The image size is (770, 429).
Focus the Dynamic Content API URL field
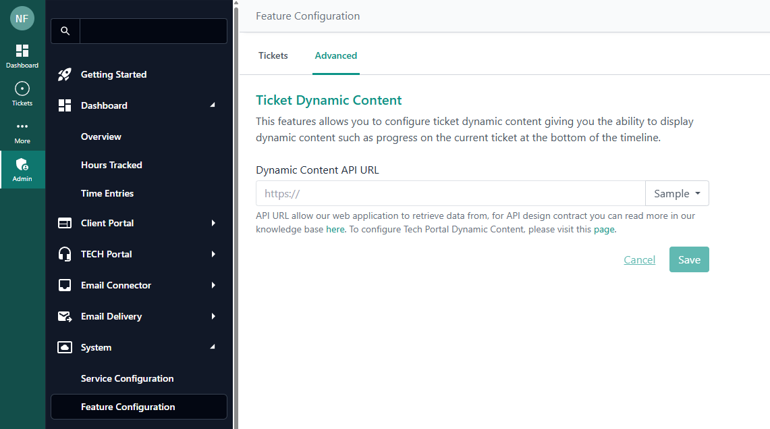tap(450, 193)
